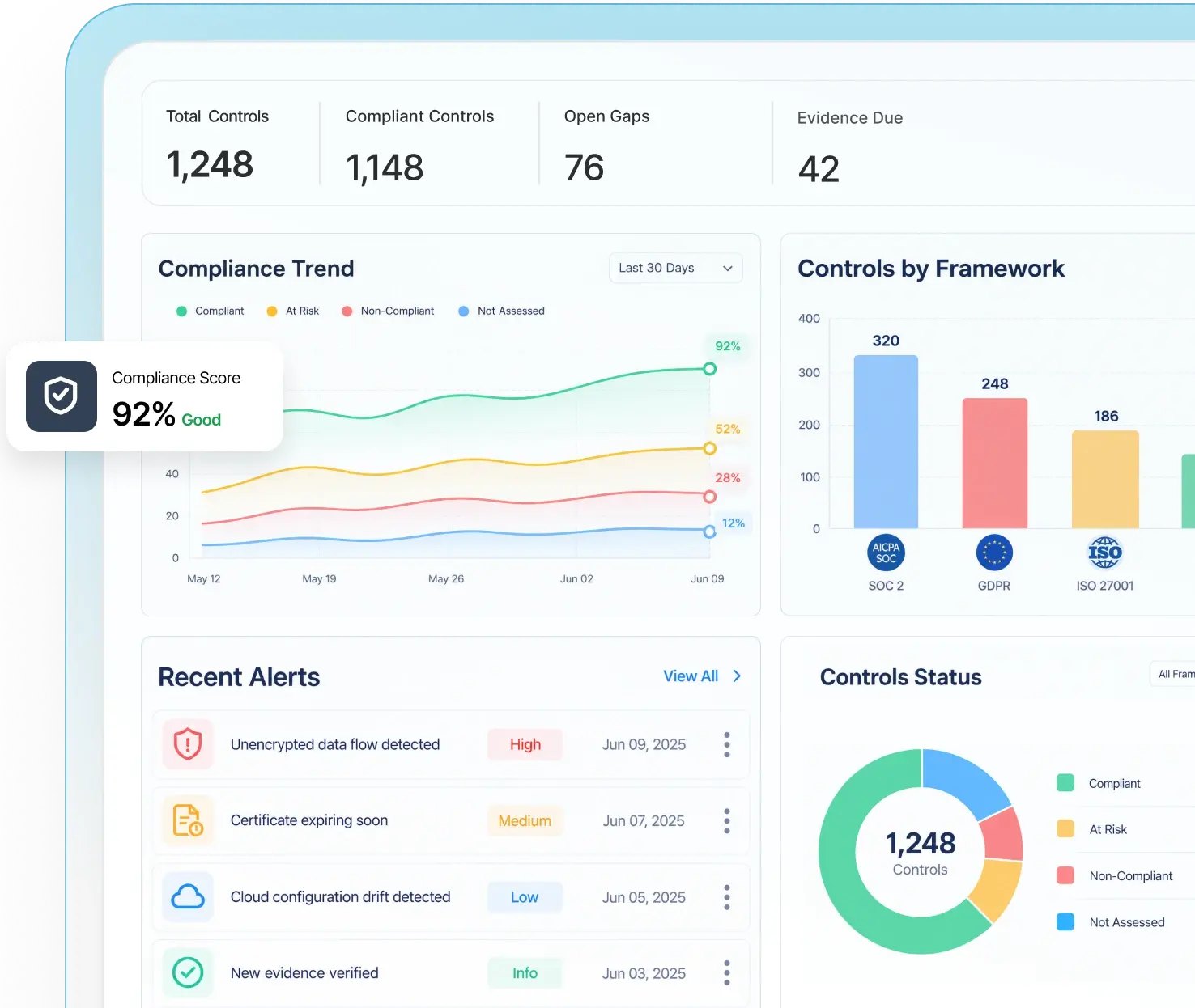The image size is (1195, 1008).
Task: Click the 12% endpoint marker on blue line
Action: (710, 532)
